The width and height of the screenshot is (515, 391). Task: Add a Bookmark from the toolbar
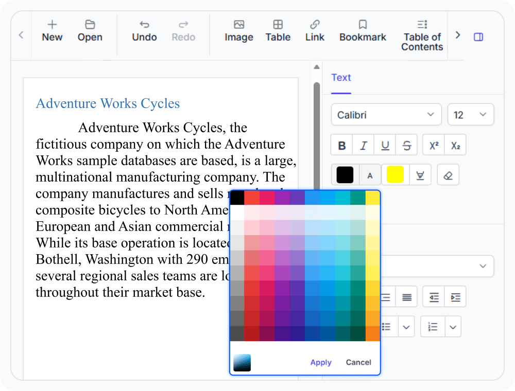coord(363,31)
